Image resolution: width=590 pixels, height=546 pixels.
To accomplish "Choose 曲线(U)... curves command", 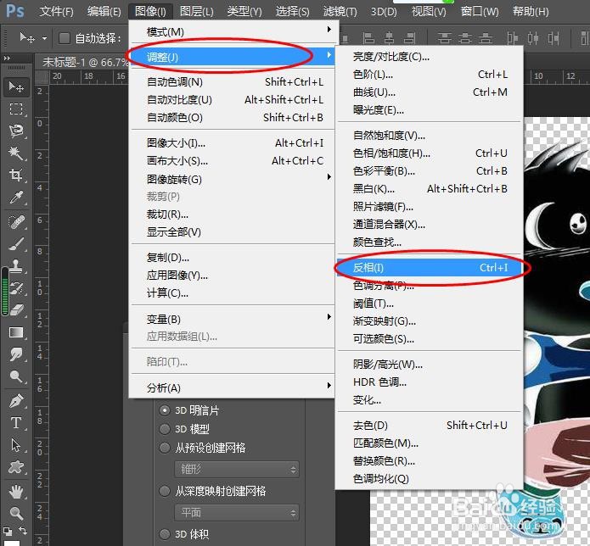I will click(x=429, y=92).
